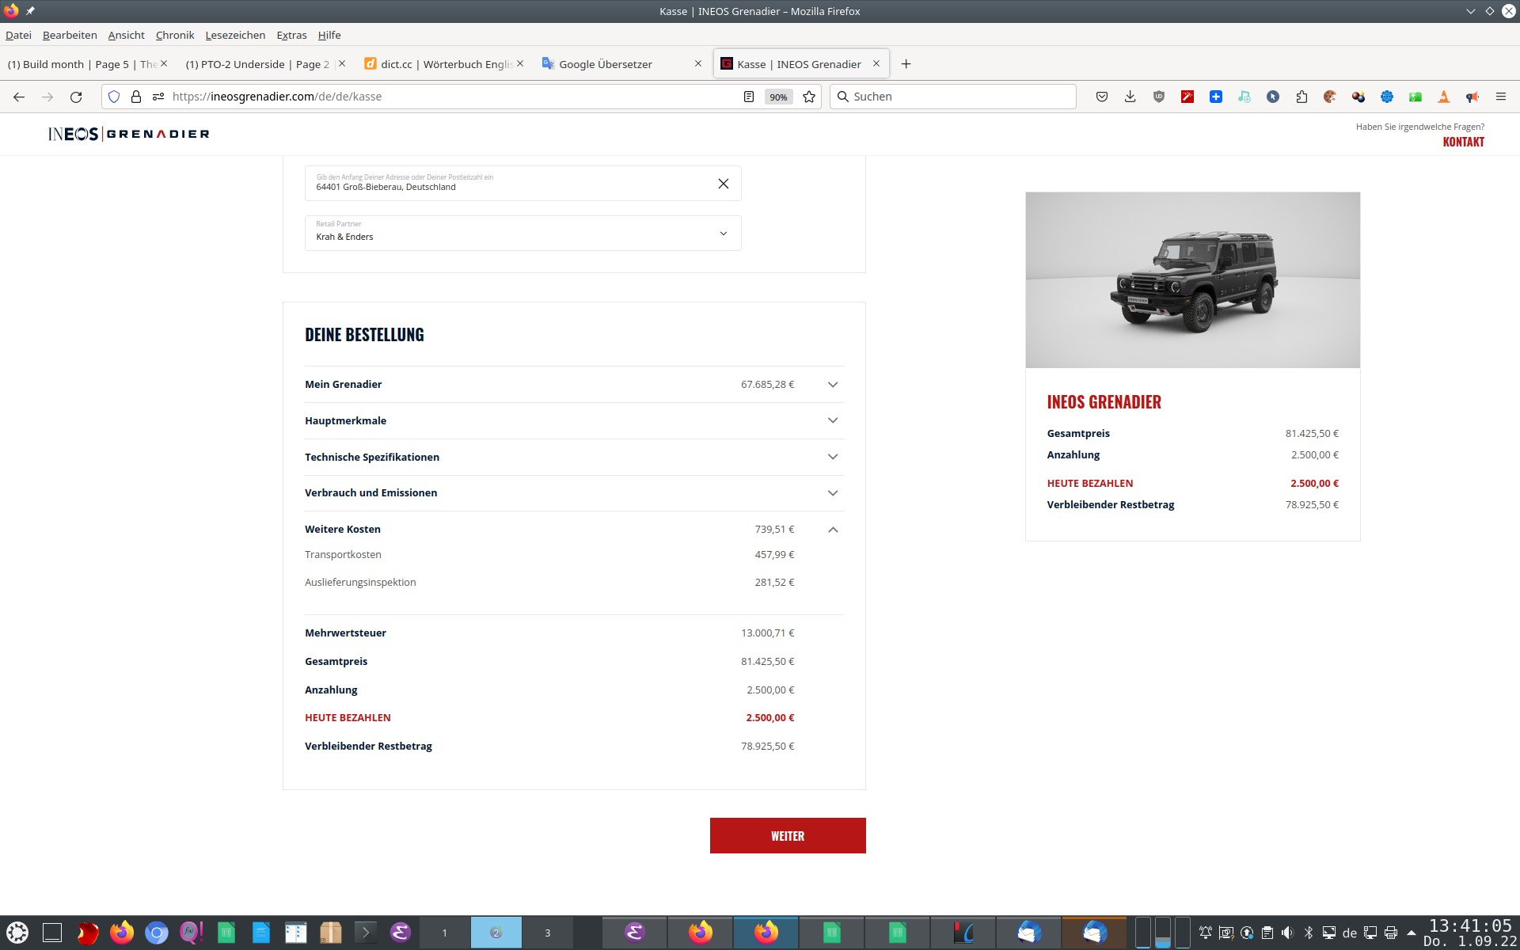The image size is (1520, 950).
Task: Click the music note add extension icon
Action: (1244, 97)
